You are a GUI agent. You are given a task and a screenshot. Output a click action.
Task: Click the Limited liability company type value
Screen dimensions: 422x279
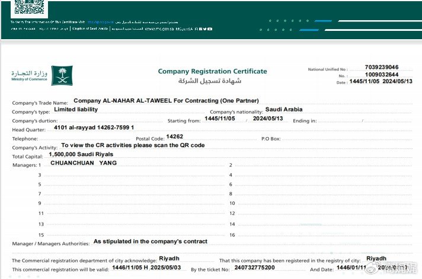[x=76, y=109]
